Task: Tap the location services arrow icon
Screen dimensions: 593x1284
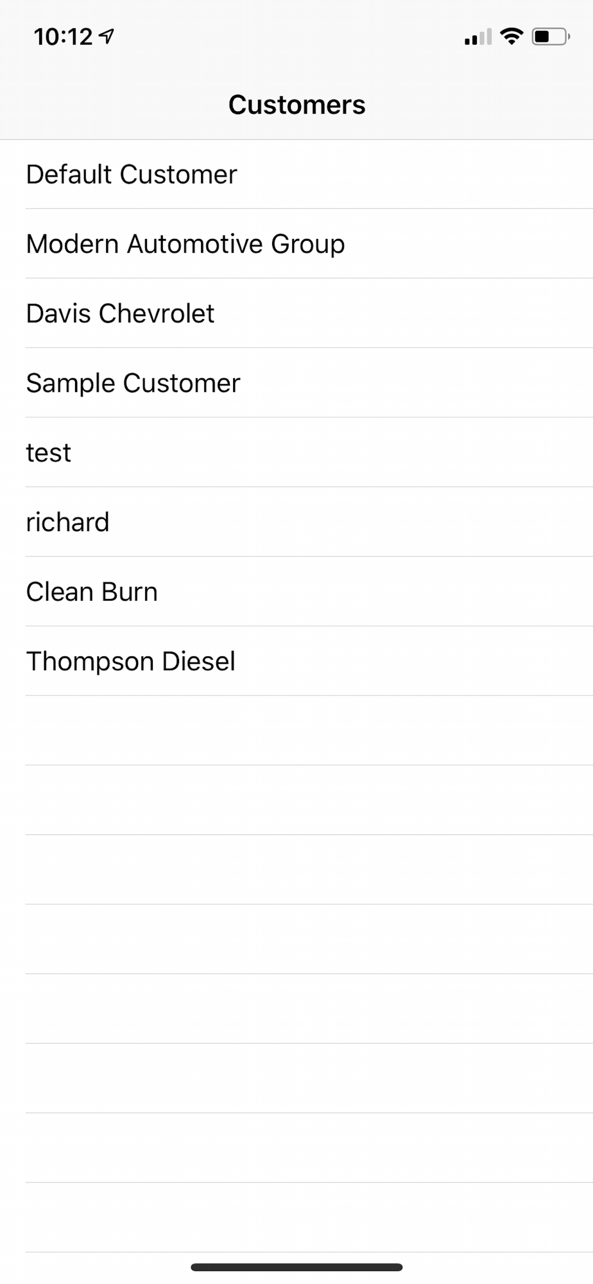Action: point(108,37)
